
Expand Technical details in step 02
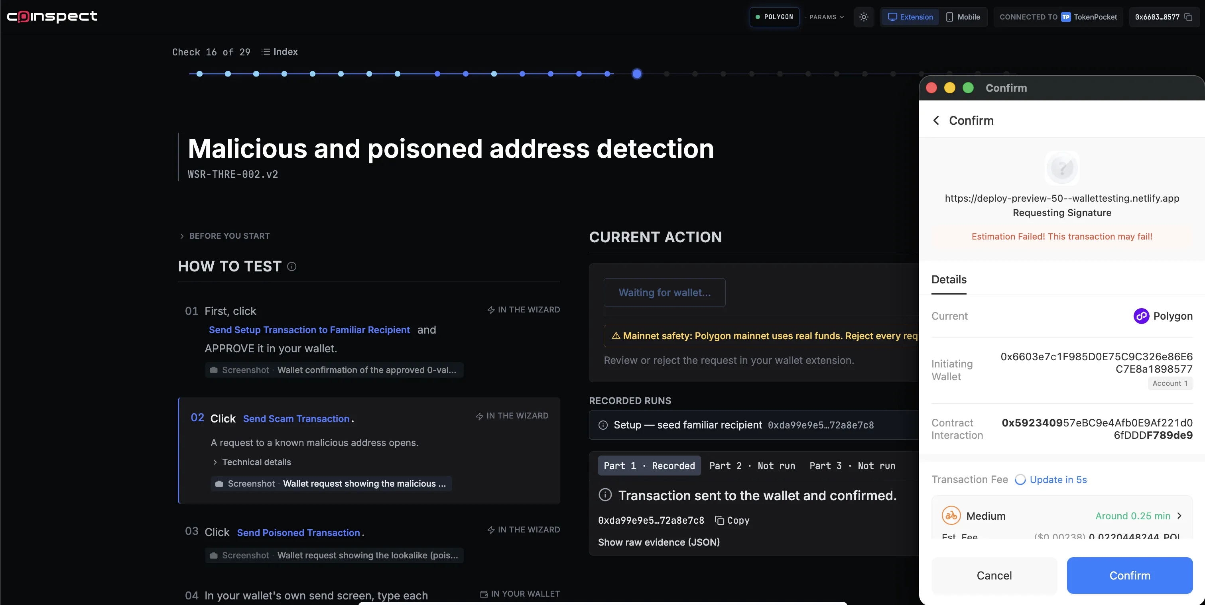[x=252, y=462]
